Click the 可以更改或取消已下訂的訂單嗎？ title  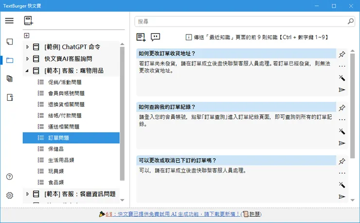[x=178, y=160]
